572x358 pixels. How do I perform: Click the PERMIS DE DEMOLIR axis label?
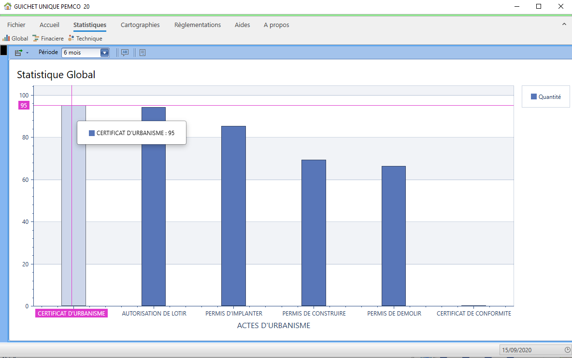[394, 313]
